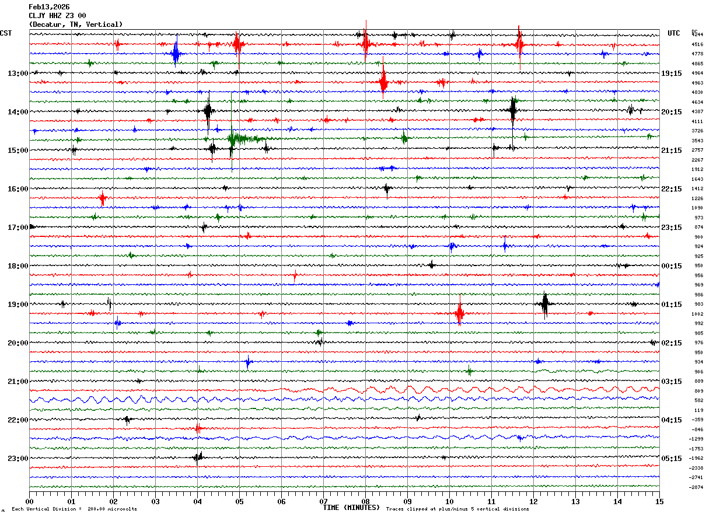706x517 pixels.
Task: Select the DC offset value -2874
Action: pos(697,487)
